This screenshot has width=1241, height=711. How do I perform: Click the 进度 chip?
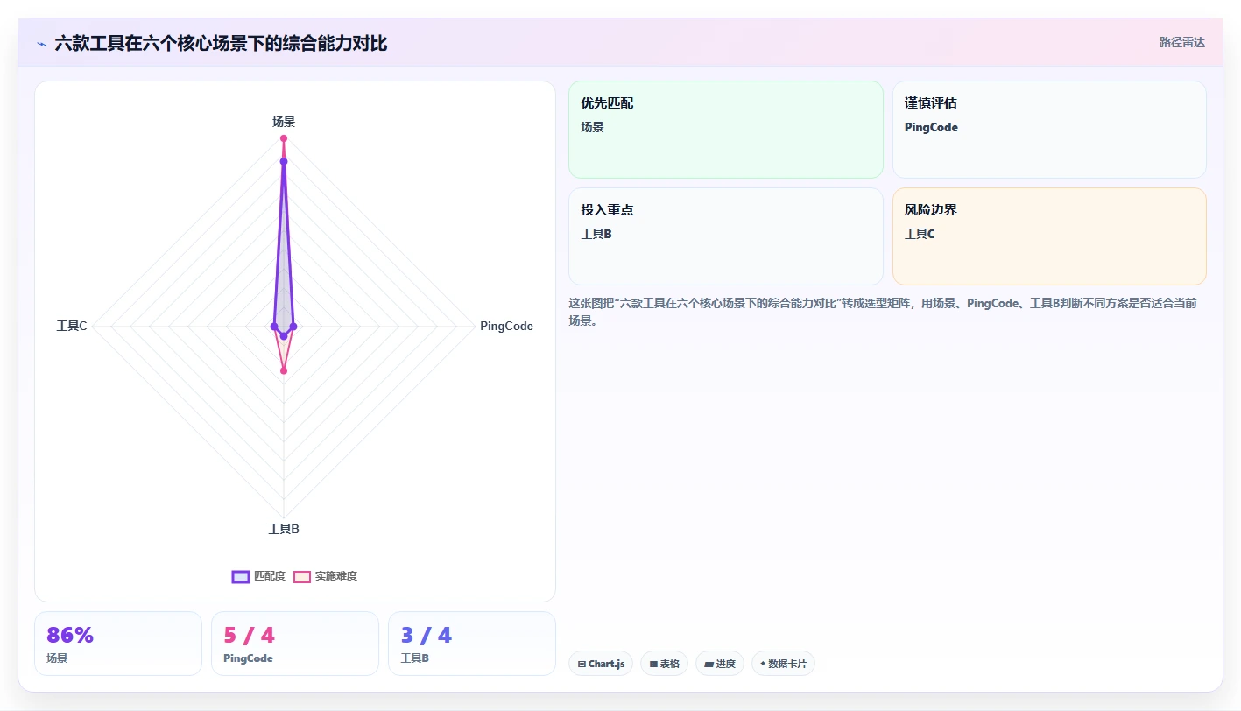pyautogui.click(x=720, y=664)
